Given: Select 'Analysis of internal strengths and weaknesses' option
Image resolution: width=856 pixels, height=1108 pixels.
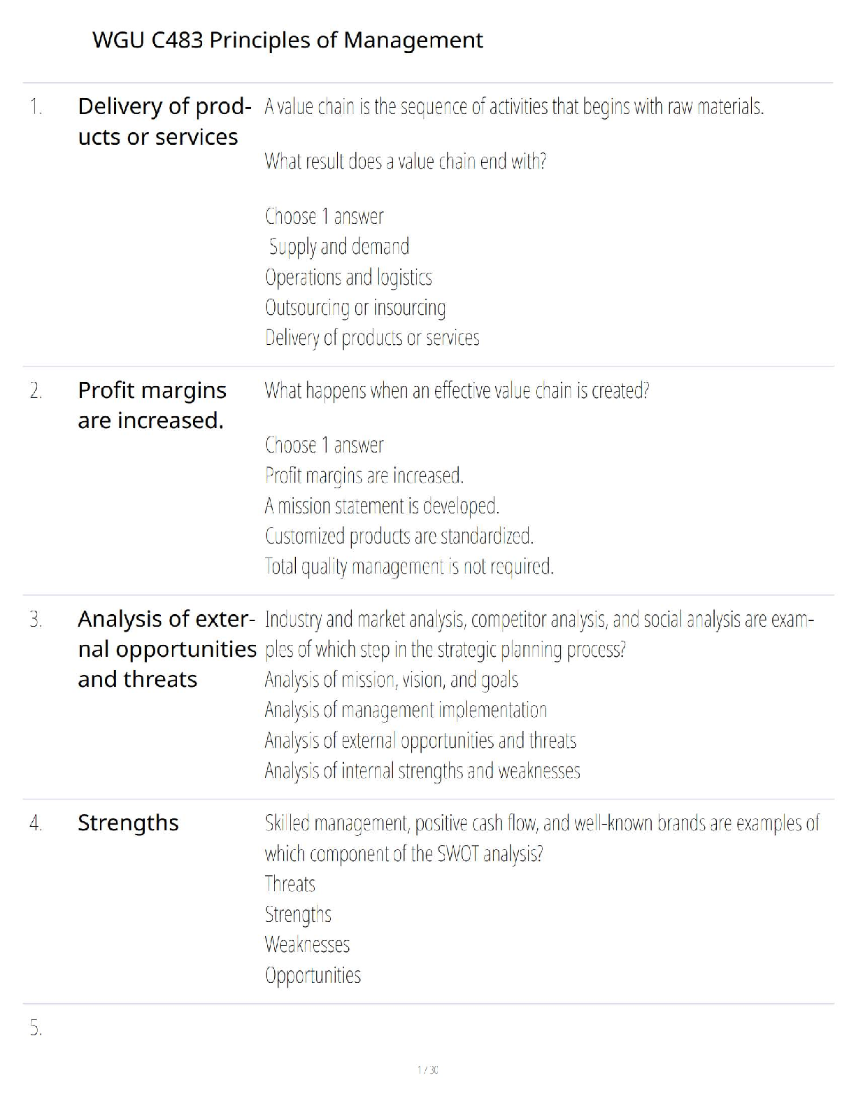Looking at the screenshot, I should 422,771.
